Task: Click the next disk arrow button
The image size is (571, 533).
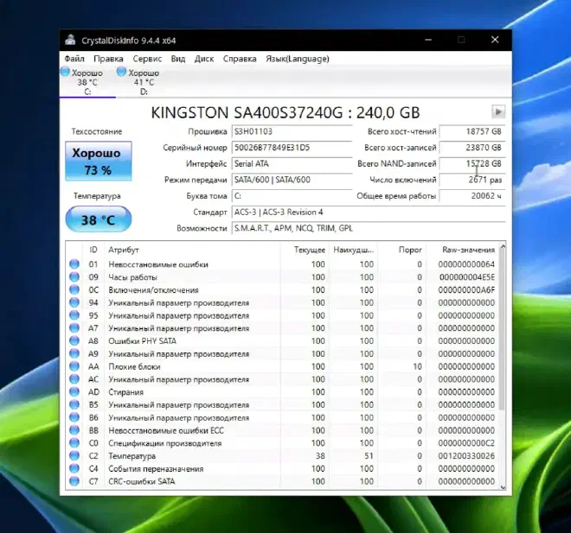Action: (x=498, y=111)
